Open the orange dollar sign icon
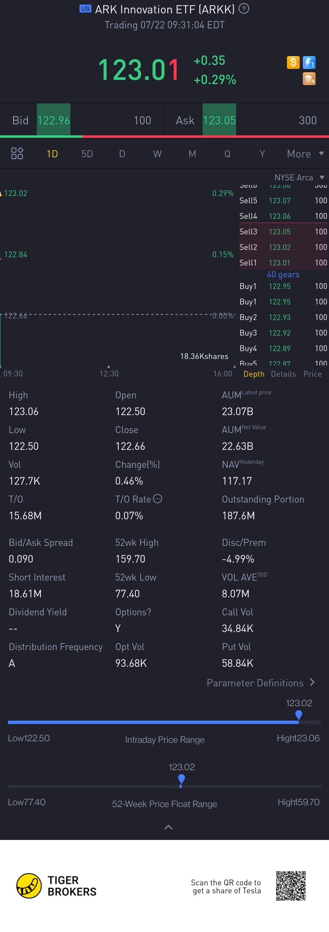This screenshot has width=329, height=932. [293, 62]
